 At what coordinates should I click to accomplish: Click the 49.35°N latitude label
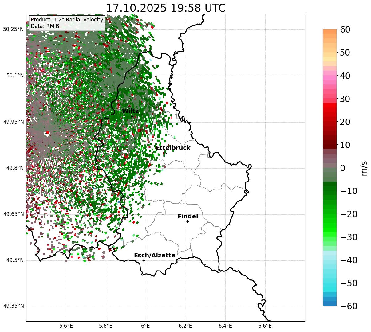(13, 306)
